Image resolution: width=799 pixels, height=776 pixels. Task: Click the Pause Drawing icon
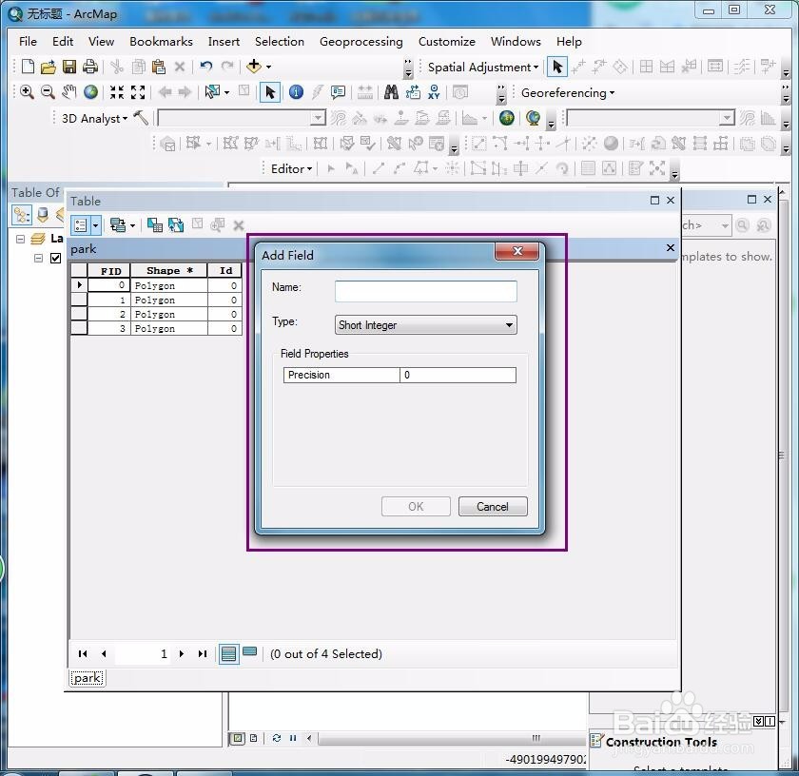coord(293,738)
